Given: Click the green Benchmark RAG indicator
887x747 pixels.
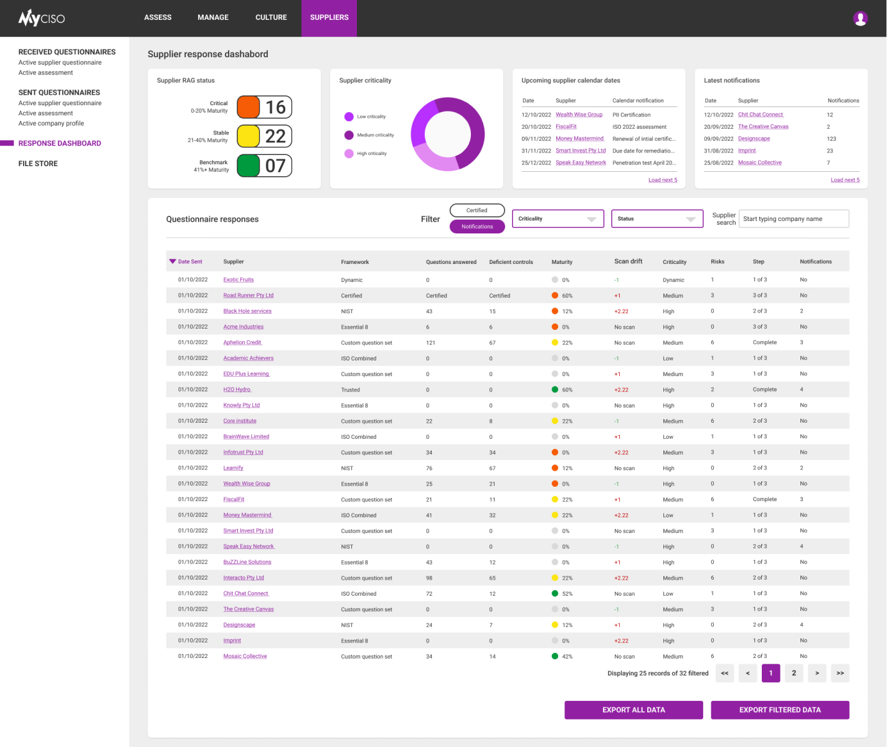Looking at the screenshot, I should [x=249, y=166].
